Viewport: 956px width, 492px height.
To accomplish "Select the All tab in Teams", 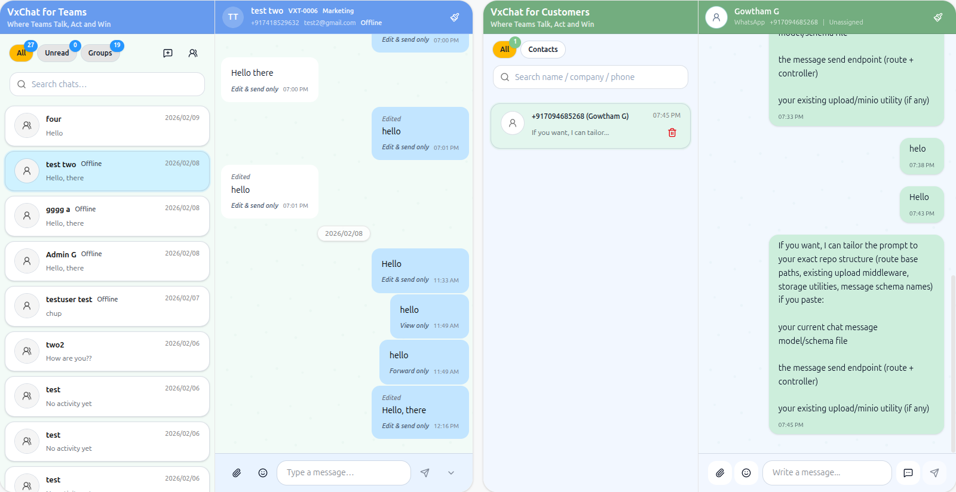I will [x=22, y=53].
